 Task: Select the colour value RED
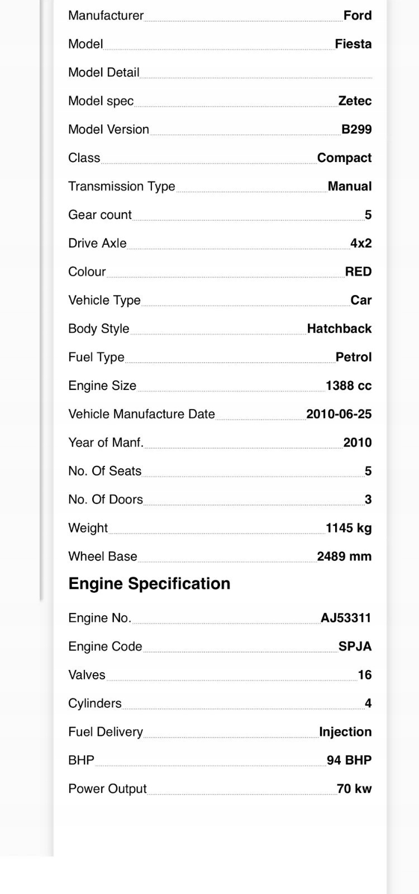[358, 272]
